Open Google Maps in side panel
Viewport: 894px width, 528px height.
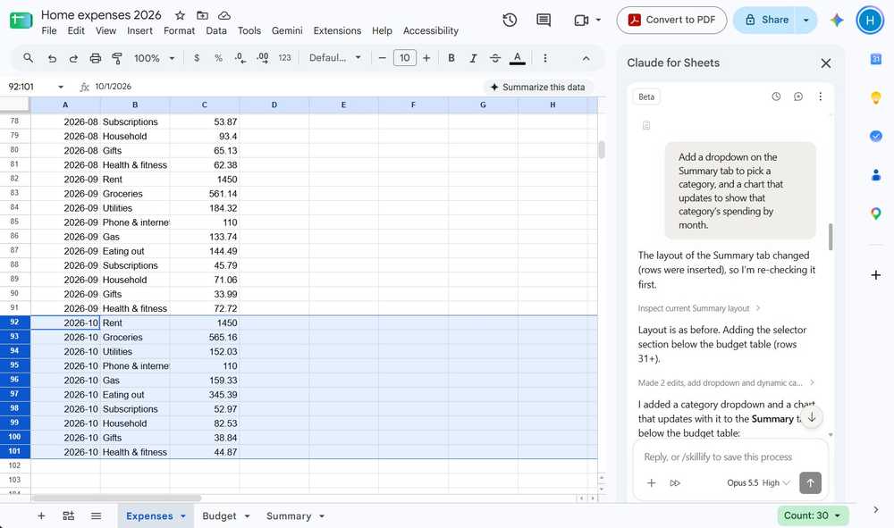click(876, 214)
